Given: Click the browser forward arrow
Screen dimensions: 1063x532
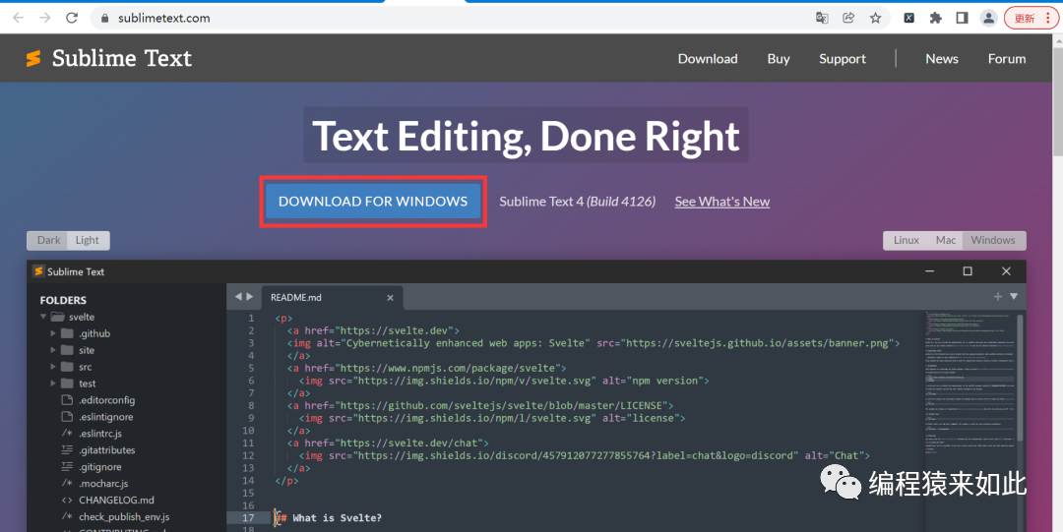Looking at the screenshot, I should (x=45, y=19).
